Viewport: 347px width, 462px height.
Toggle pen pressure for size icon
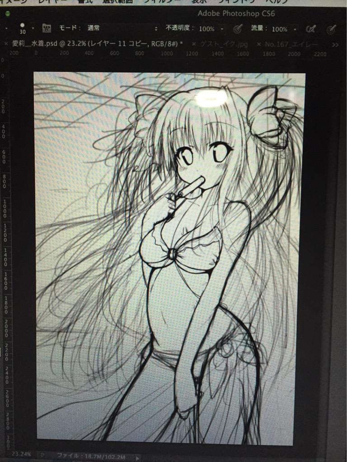[331, 29]
